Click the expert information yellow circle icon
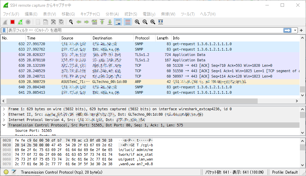The image size is (306, 176). 6,172
